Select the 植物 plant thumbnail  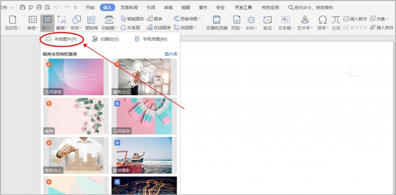76,116
